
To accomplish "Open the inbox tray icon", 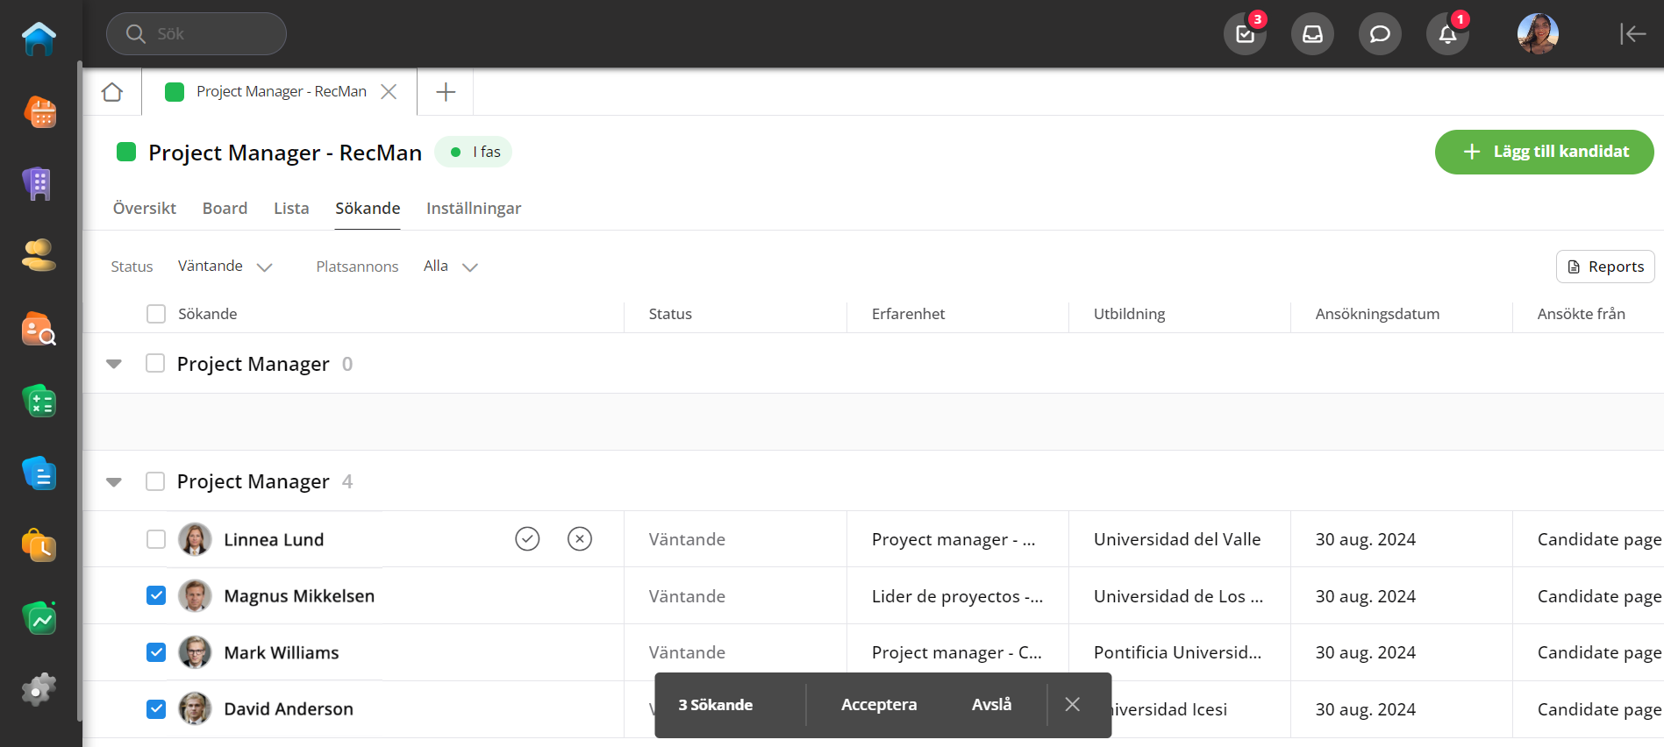I will tap(1312, 34).
